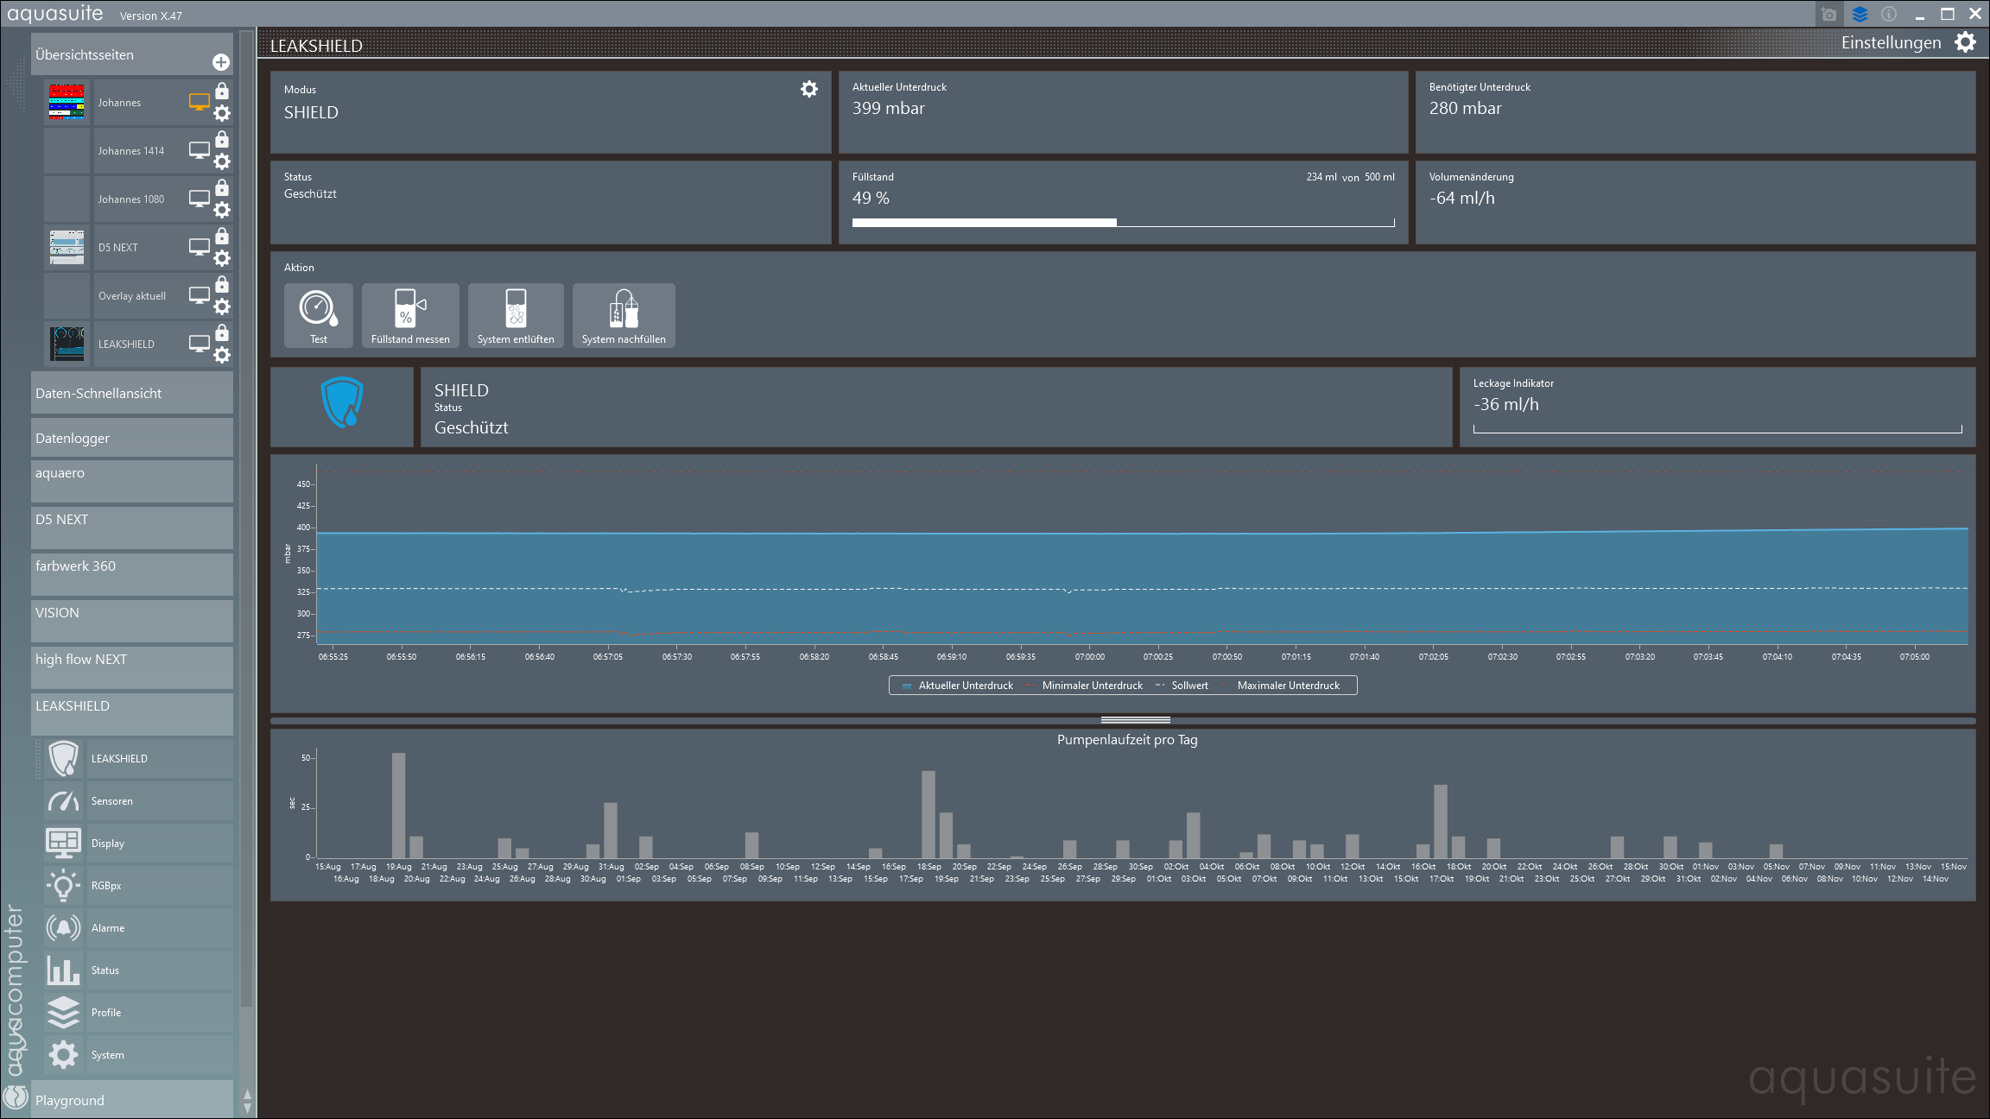Toggle desktop display for Overlay aktuell
This screenshot has height=1119, width=1990.
pos(200,295)
